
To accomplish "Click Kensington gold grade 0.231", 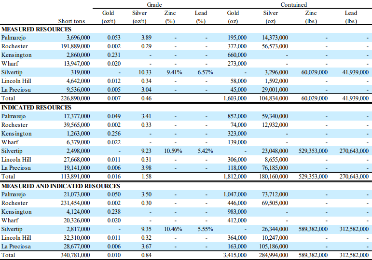I will [114, 55].
